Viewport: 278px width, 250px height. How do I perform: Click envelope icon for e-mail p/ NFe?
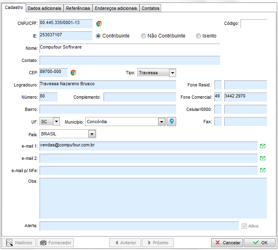(x=263, y=170)
